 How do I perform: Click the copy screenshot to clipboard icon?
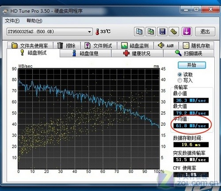pos(151,31)
